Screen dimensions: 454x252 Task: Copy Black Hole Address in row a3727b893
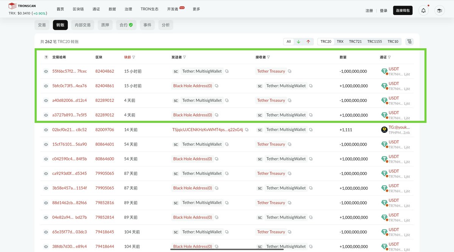pyautogui.click(x=216, y=115)
